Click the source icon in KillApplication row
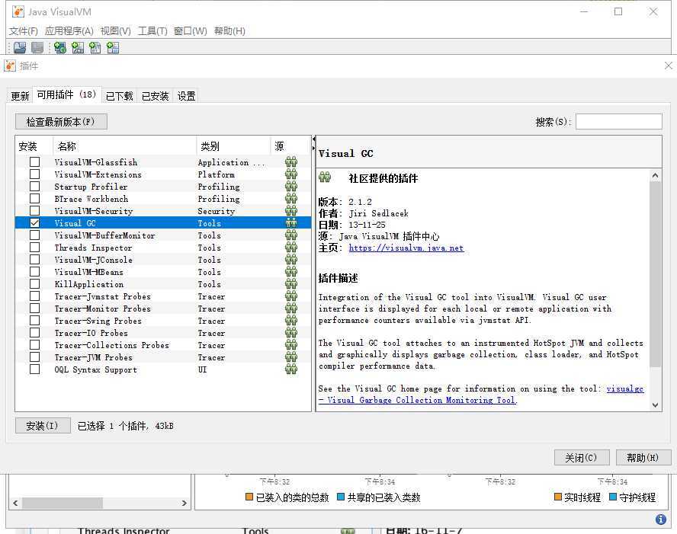This screenshot has height=534, width=677. pos(291,284)
